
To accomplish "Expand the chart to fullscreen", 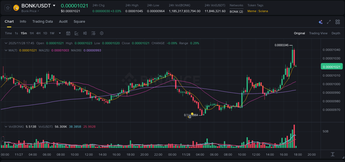I will 329,22.
